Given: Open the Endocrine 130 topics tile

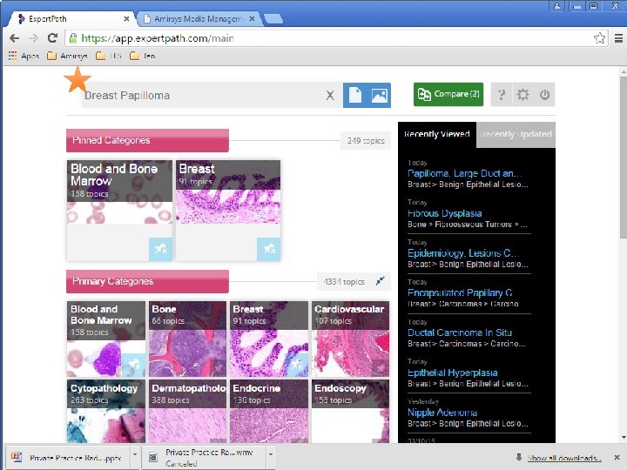Looking at the screenshot, I should [x=269, y=411].
